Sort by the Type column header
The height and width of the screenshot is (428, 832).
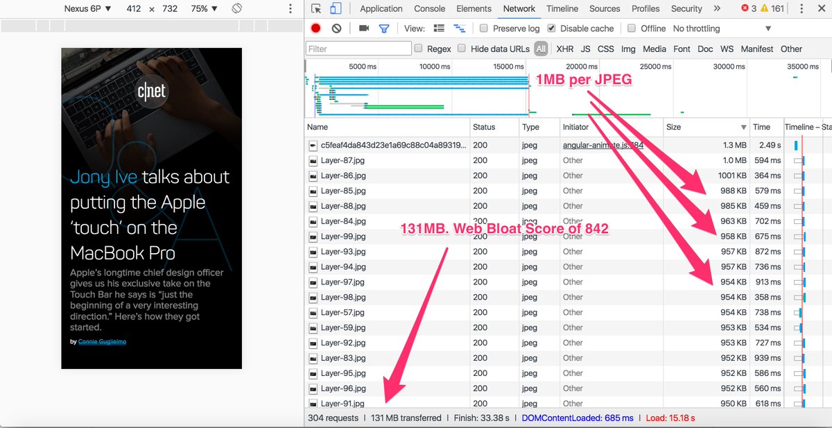(x=539, y=128)
